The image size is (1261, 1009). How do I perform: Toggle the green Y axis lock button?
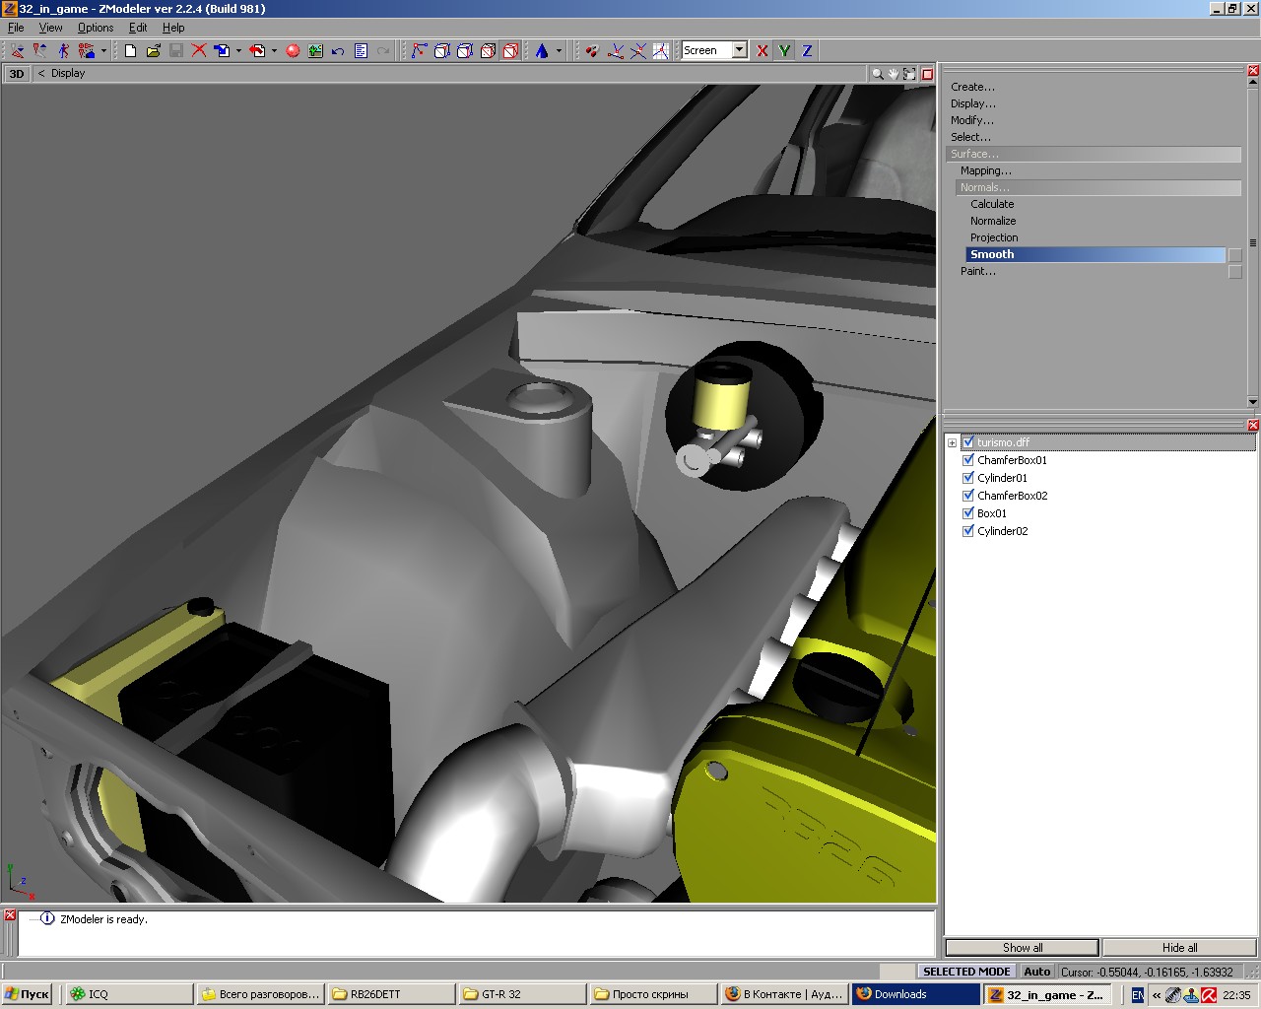tap(784, 50)
